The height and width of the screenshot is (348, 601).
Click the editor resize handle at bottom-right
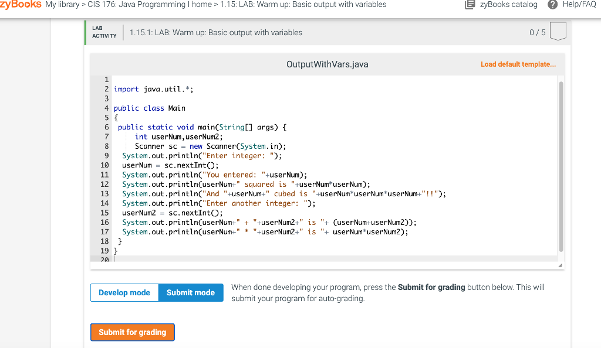560,265
